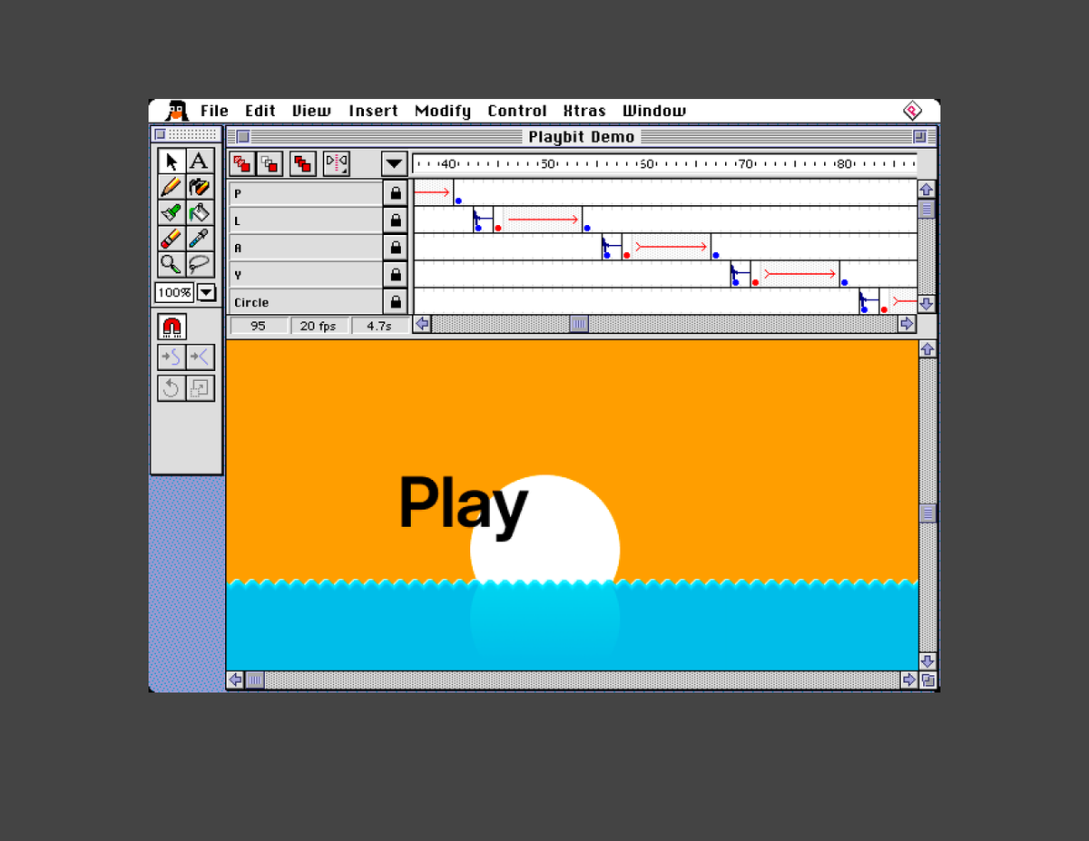Open the Modify menu

[x=443, y=111]
